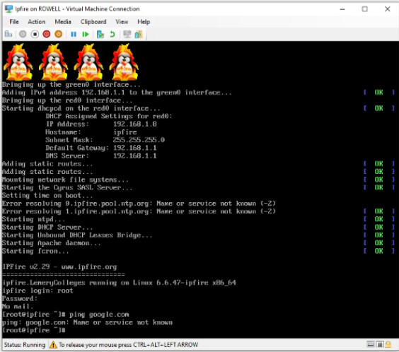Create a checkpoint with the toolbar icon

100,34
